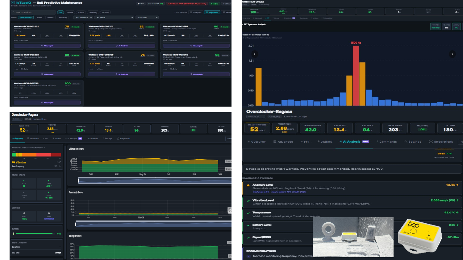This screenshot has height=260, width=463.
Task: Open the Integrations tab in Overview dashboard
Action: [x=123, y=139]
